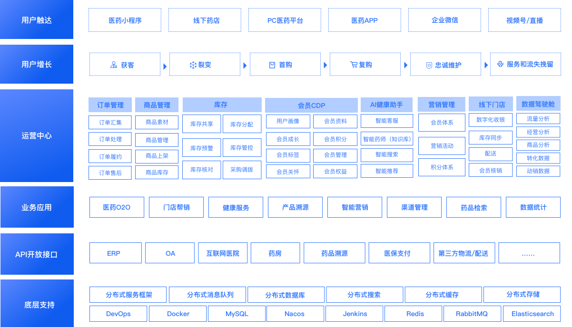Click the cart icon beside 复购
This screenshot has height=327, width=572.
click(354, 65)
